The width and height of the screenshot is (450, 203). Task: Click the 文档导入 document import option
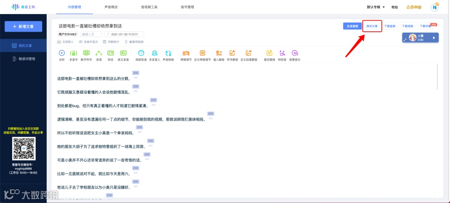click(66, 42)
